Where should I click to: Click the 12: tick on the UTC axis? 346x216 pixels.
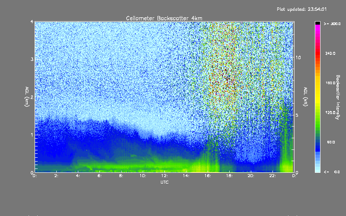tap(164, 176)
